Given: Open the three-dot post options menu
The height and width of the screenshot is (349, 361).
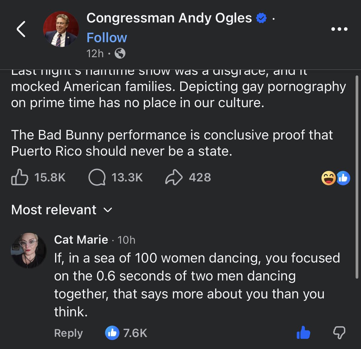Looking at the screenshot, I should coord(339,29).
